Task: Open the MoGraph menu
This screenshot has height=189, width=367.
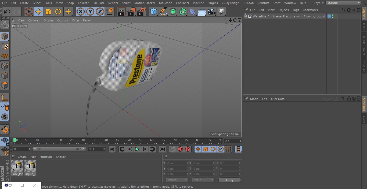Action: pyautogui.click(x=165, y=3)
